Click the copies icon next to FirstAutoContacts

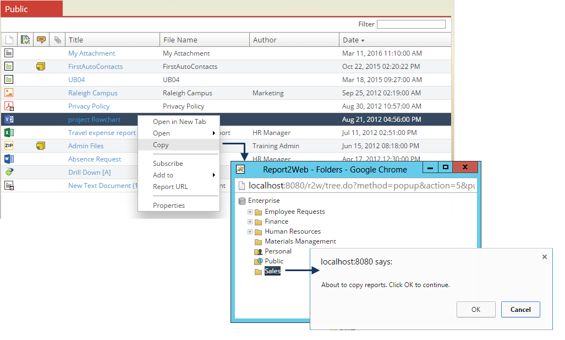point(40,66)
